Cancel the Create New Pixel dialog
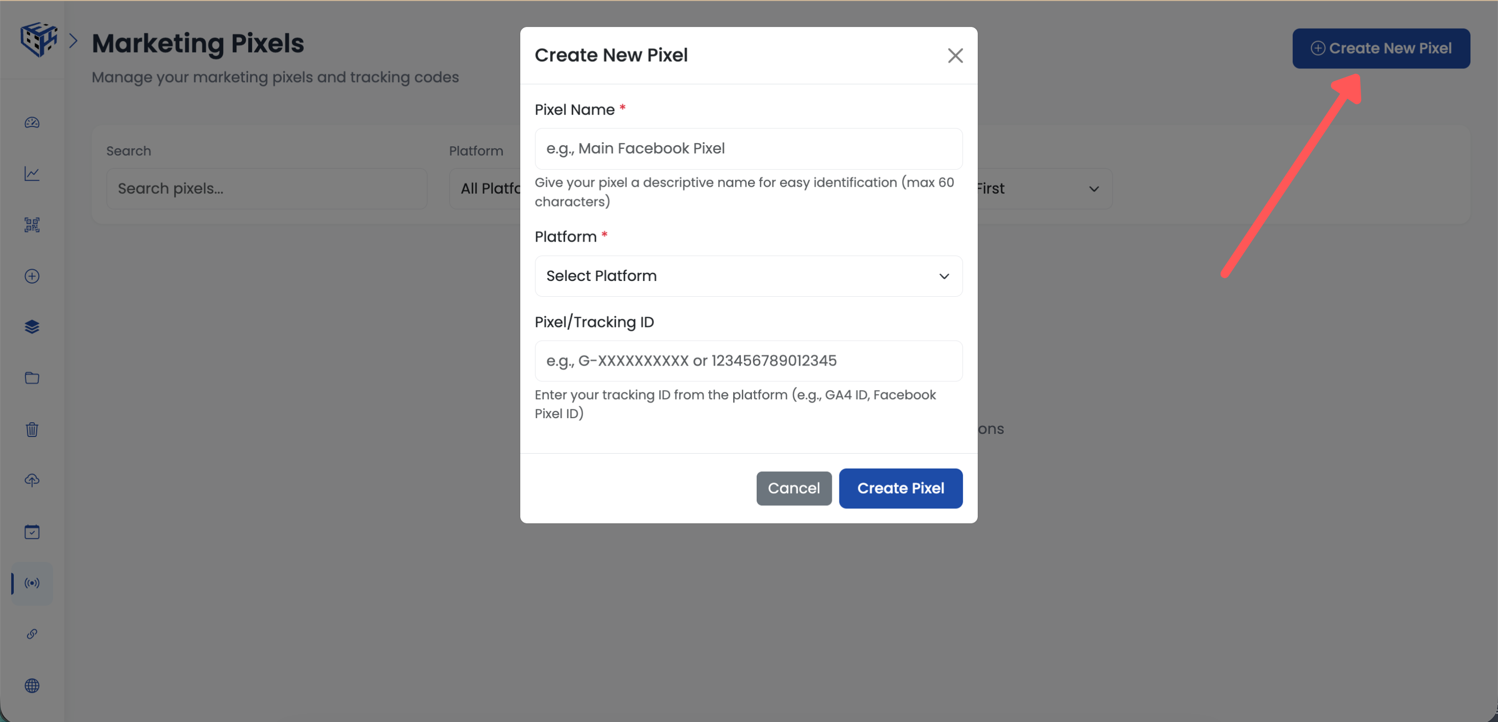The image size is (1498, 722). [x=794, y=488]
